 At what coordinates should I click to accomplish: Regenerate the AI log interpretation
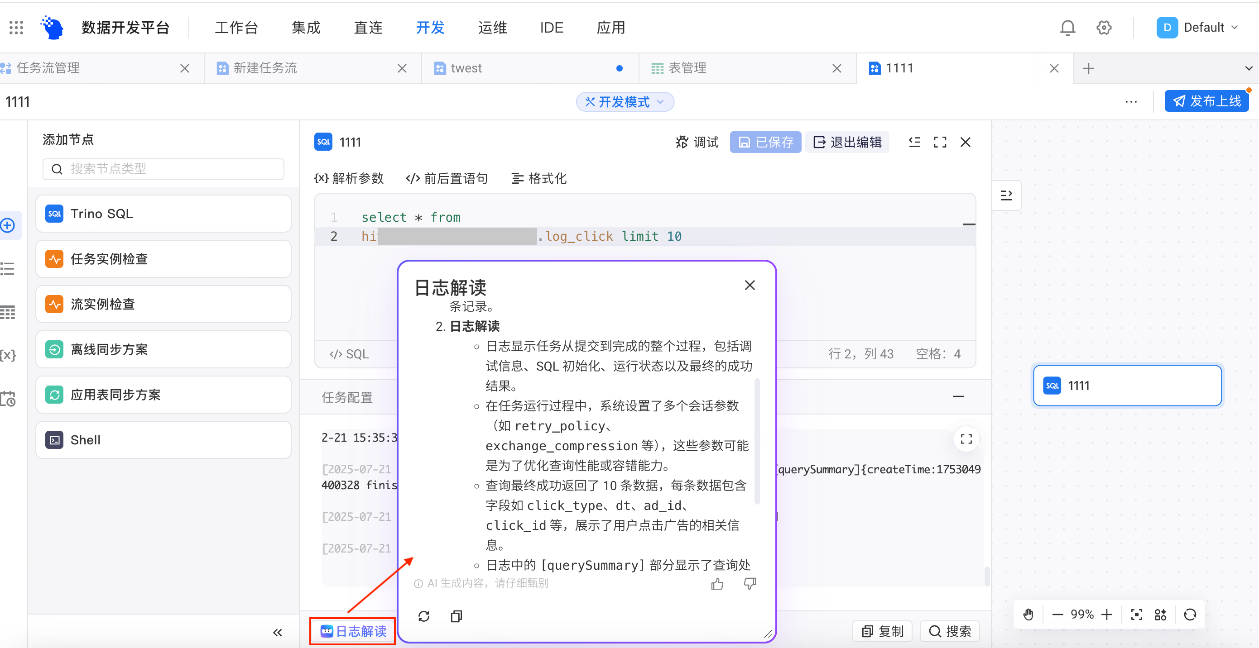click(x=424, y=616)
